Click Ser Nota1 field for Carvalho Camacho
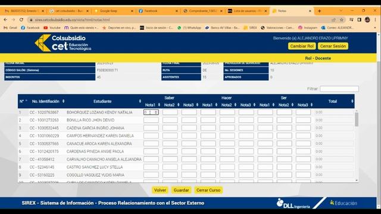Viewport: 381px width, 214px height. click(x=265, y=159)
